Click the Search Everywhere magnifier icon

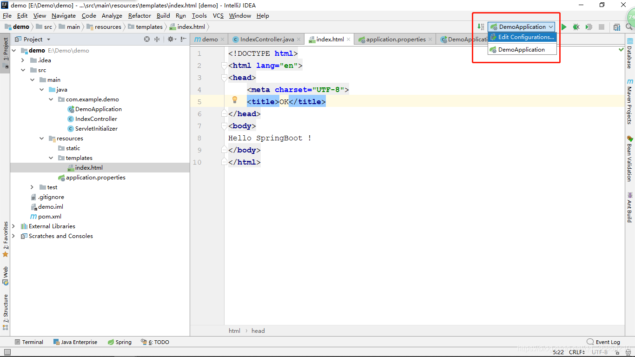click(x=629, y=27)
